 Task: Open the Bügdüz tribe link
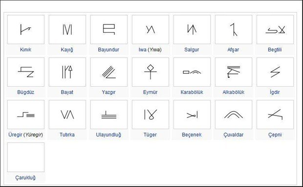coord(26,92)
